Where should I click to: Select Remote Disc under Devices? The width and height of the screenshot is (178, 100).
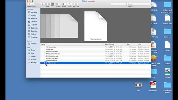click(x=33, y=44)
